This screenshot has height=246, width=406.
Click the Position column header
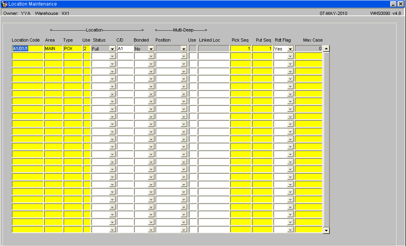163,40
